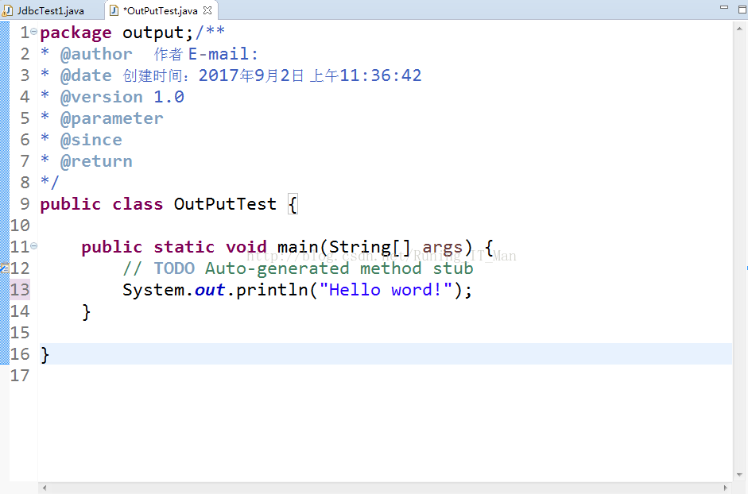This screenshot has height=494, width=748.
Task: Minimize the editor area
Action: pyautogui.click(x=724, y=8)
